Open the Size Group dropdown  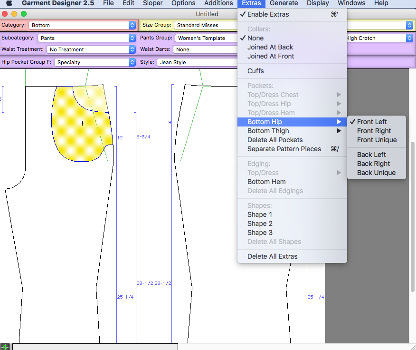pos(206,25)
